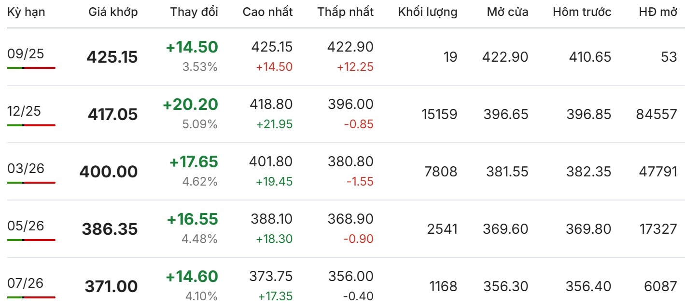
Task: Open the 09/25 contract term
Action: pyautogui.click(x=26, y=54)
